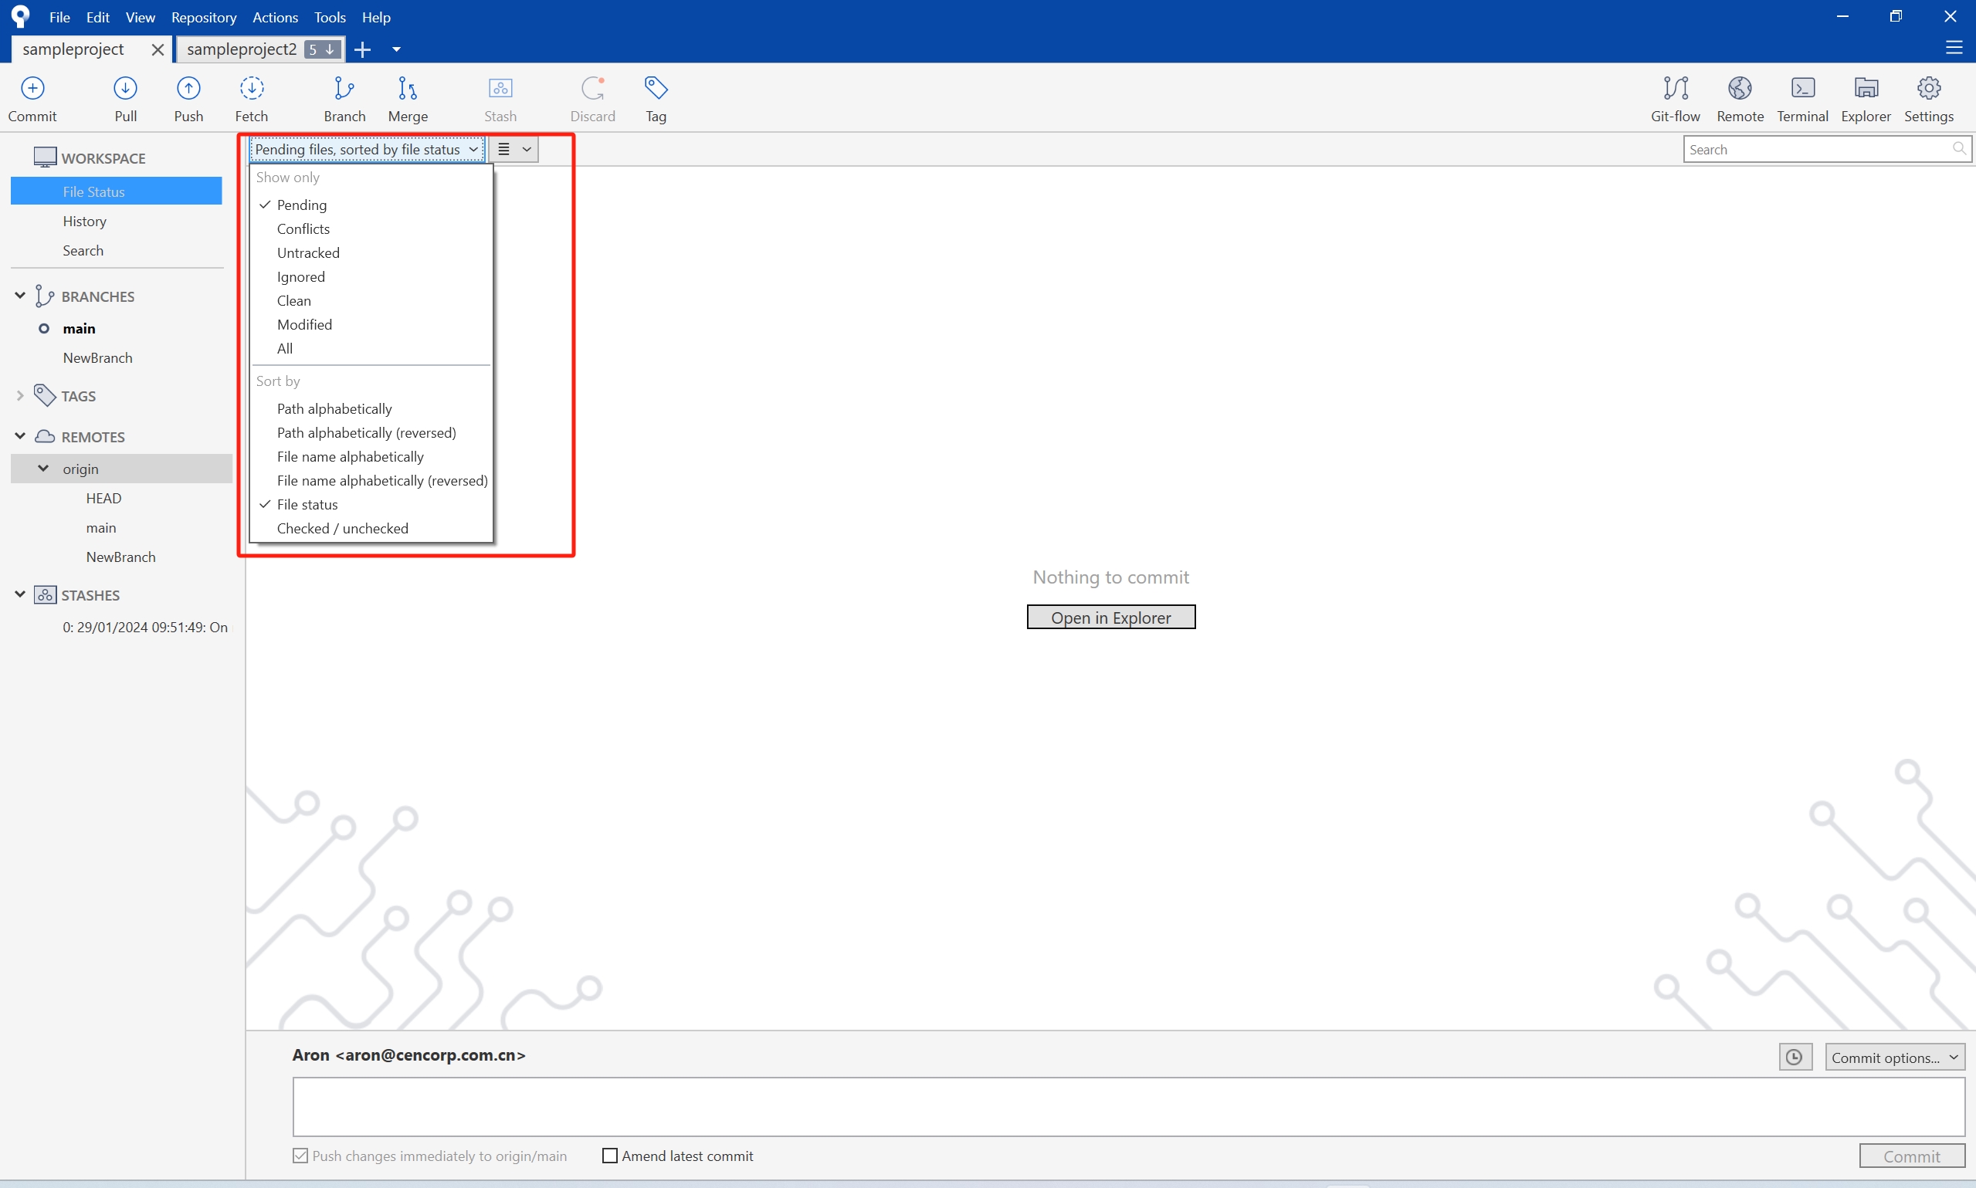Click the Fetch icon in toolbar
This screenshot has height=1188, width=1976.
pos(252,89)
